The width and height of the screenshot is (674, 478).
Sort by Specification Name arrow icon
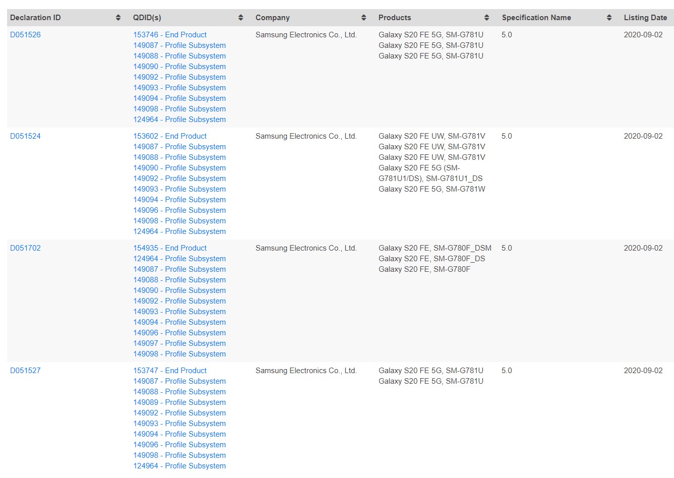point(609,18)
